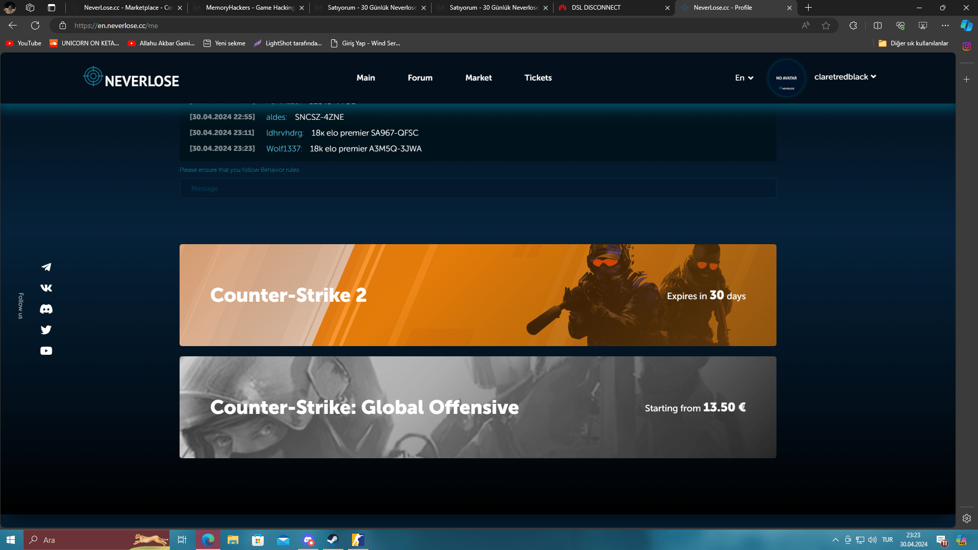
Task: Add a site to the Edge sidebar
Action: coord(967,80)
